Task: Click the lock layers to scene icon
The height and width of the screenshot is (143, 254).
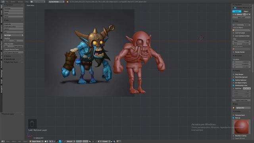Action: point(90,141)
